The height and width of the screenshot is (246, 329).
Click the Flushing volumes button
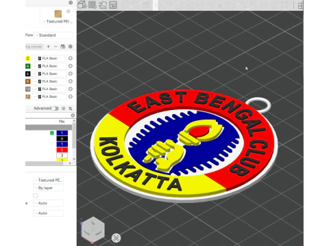(34, 46)
